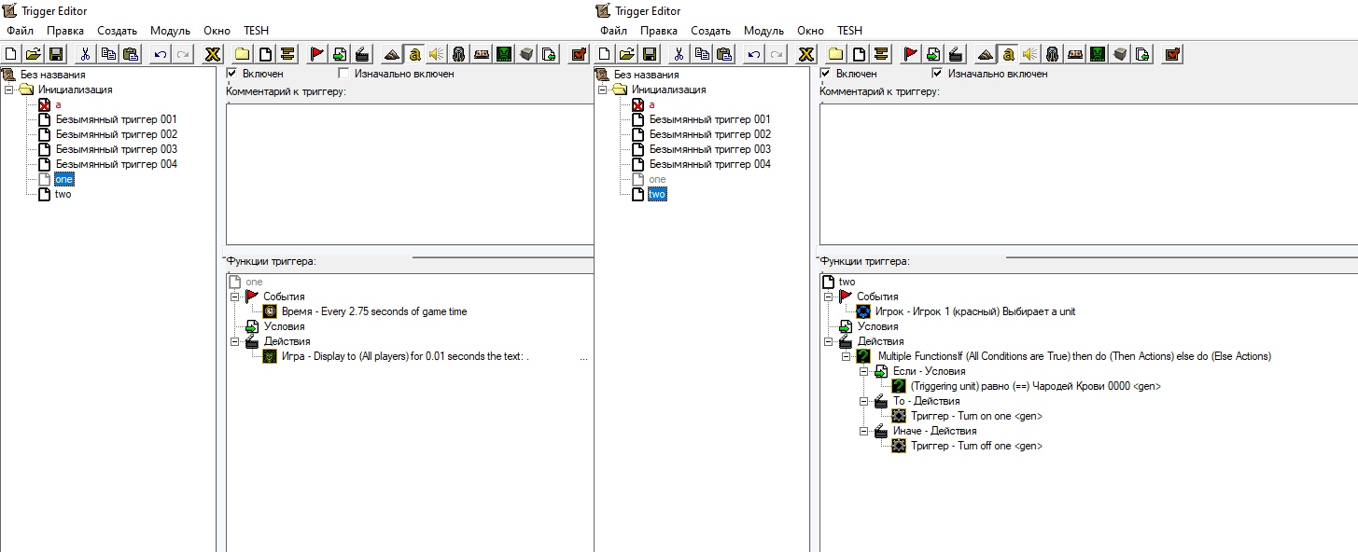Collapse Действия node under trigger one

(x=234, y=341)
